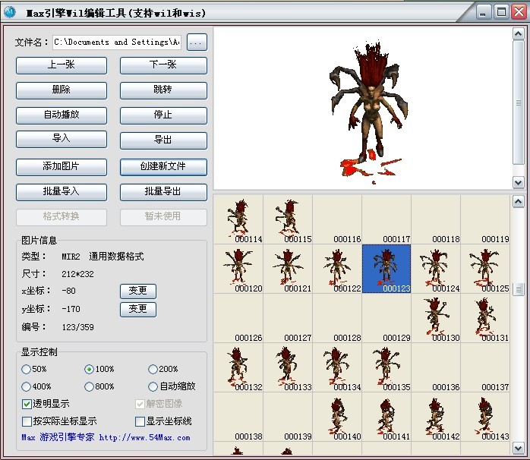Choose sprite thumbnail 000130
The image size is (530, 460).
click(435, 317)
